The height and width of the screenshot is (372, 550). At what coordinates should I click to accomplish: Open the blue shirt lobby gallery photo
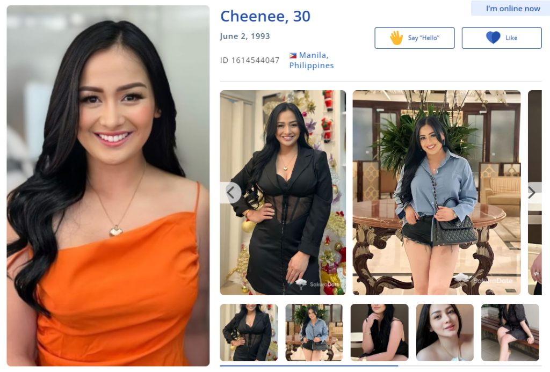tap(436, 193)
